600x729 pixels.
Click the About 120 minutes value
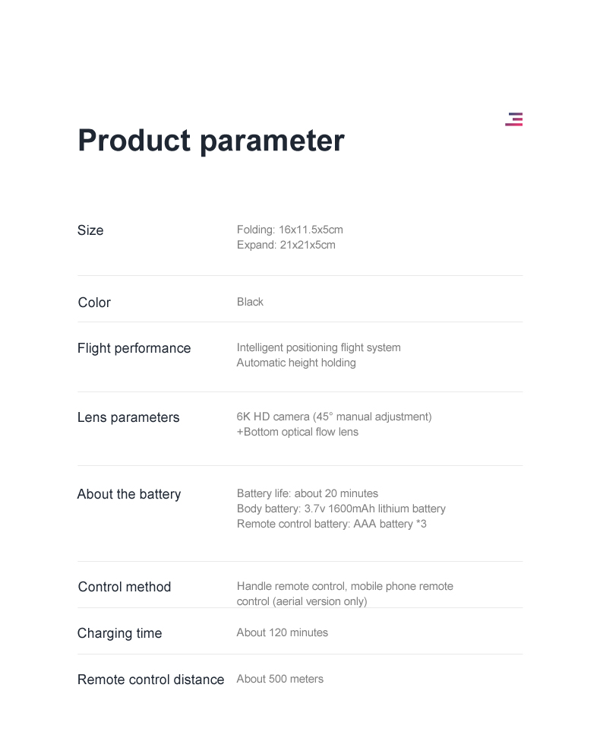tap(282, 632)
